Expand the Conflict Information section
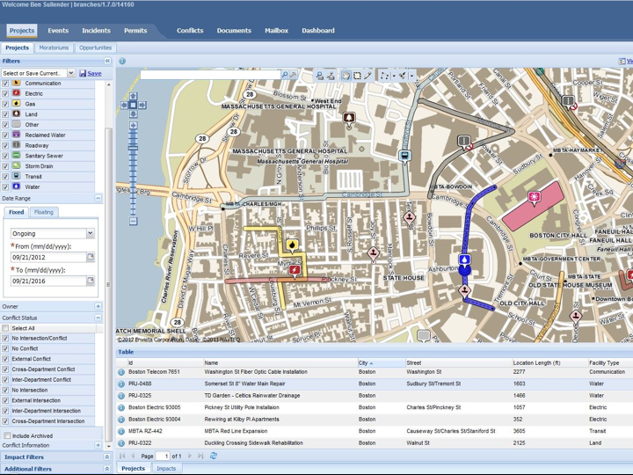 (x=98, y=445)
